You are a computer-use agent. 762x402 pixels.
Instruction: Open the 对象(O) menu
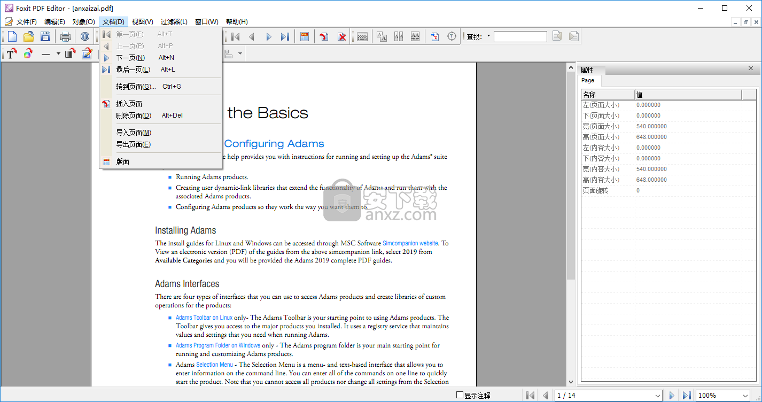pyautogui.click(x=83, y=22)
